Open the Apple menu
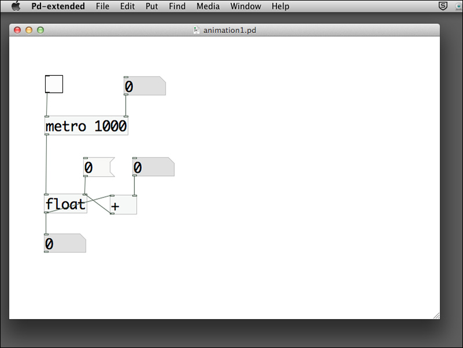This screenshot has height=348, width=463. tap(16, 6)
